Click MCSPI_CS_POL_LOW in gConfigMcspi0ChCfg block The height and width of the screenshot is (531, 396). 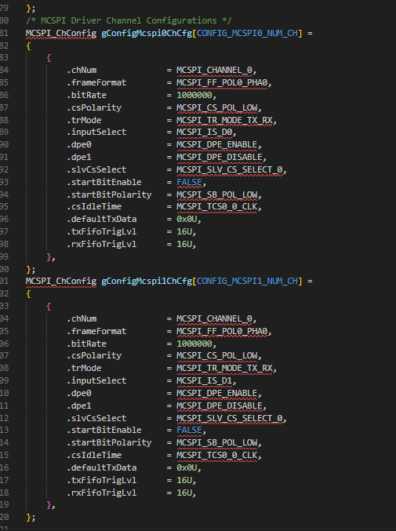click(x=217, y=107)
